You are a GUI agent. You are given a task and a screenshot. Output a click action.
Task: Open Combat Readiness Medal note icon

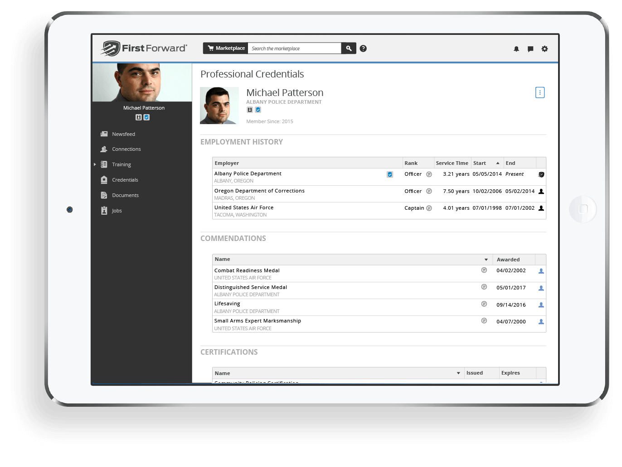484,270
